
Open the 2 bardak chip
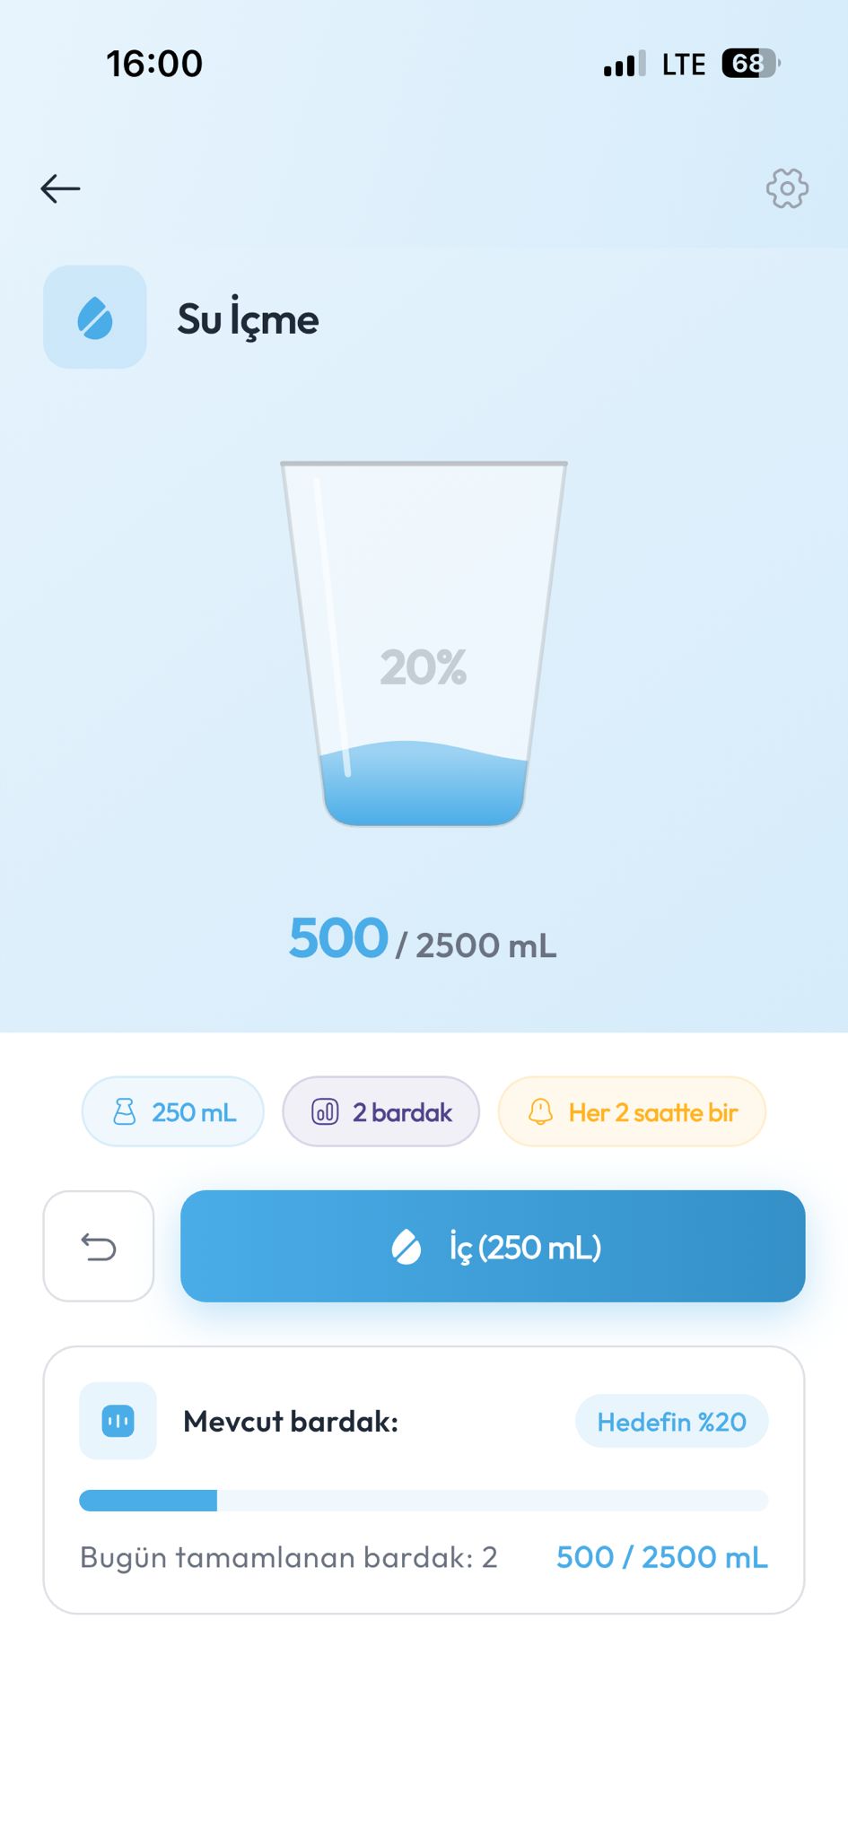[381, 1112]
